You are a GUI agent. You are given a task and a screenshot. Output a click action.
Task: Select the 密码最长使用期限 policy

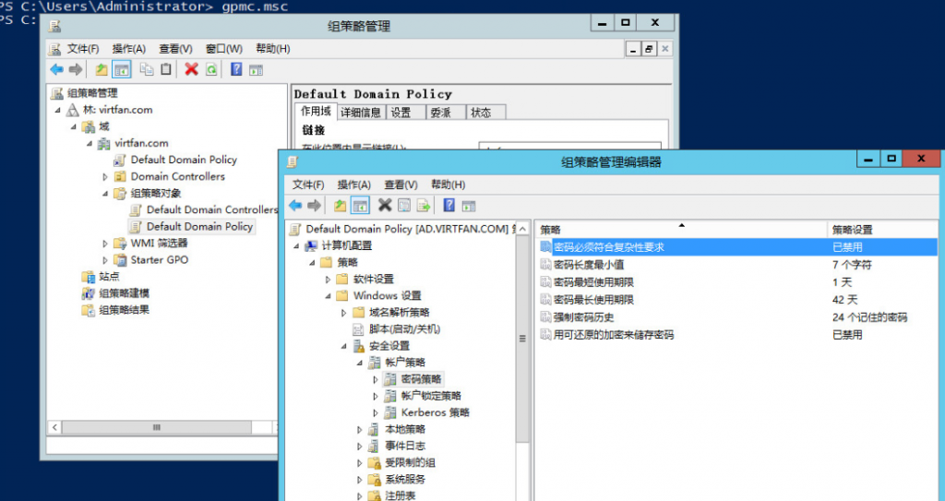[593, 299]
